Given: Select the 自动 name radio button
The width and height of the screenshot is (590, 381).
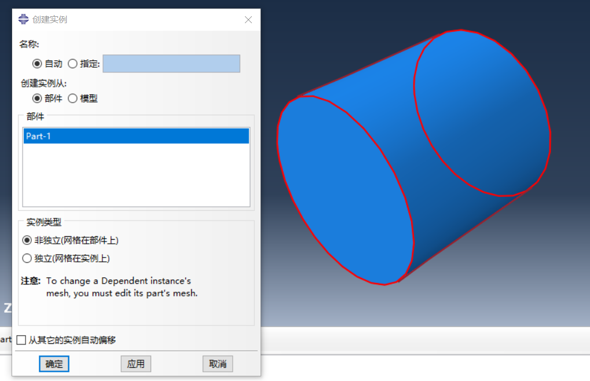Looking at the screenshot, I should tap(38, 64).
